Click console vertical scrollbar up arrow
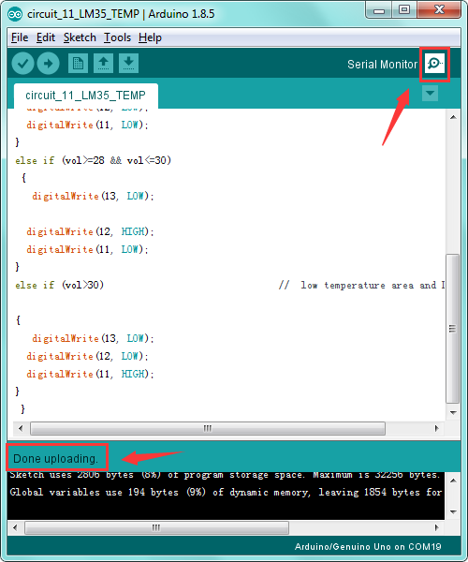468x562 pixels. click(x=453, y=481)
